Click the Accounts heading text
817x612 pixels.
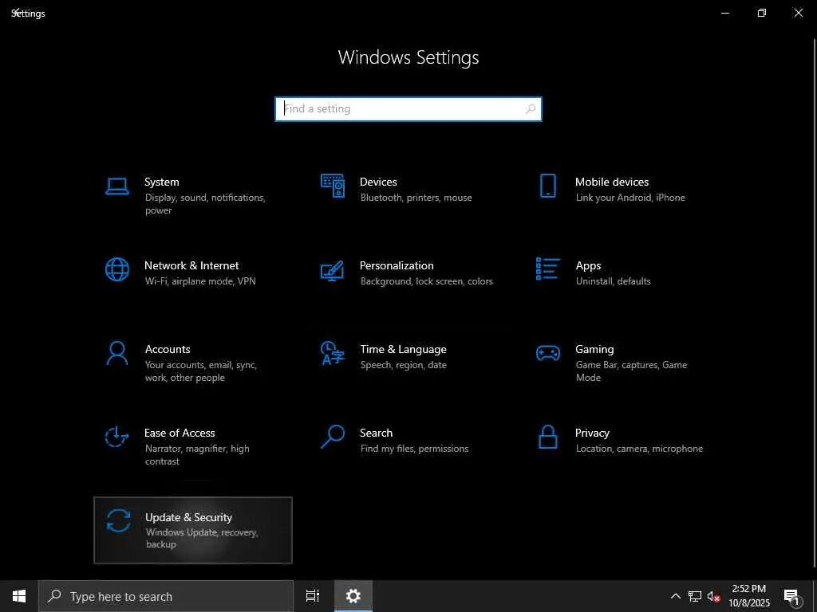coord(168,349)
